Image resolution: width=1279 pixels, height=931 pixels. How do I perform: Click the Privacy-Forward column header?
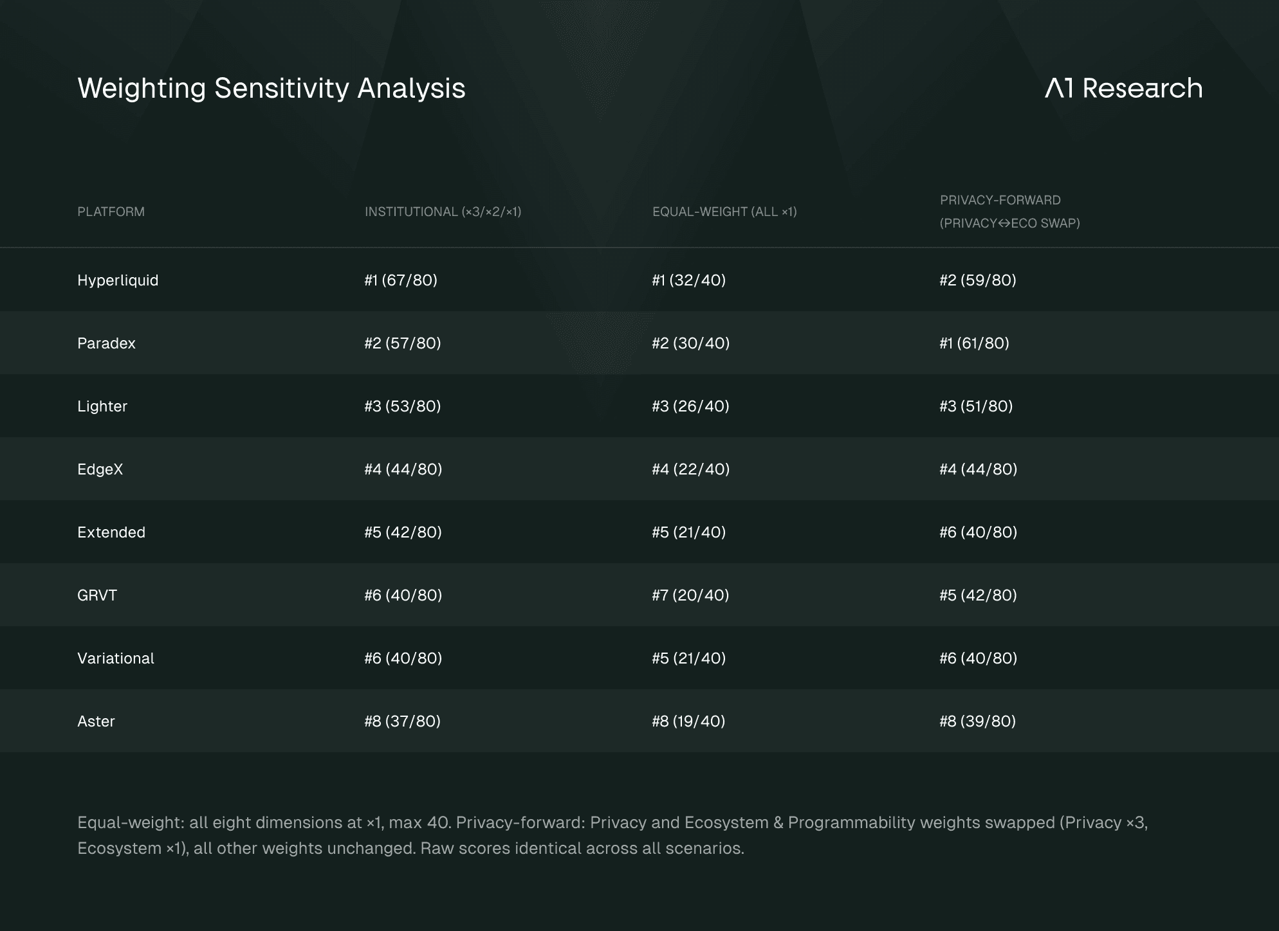pos(1009,212)
